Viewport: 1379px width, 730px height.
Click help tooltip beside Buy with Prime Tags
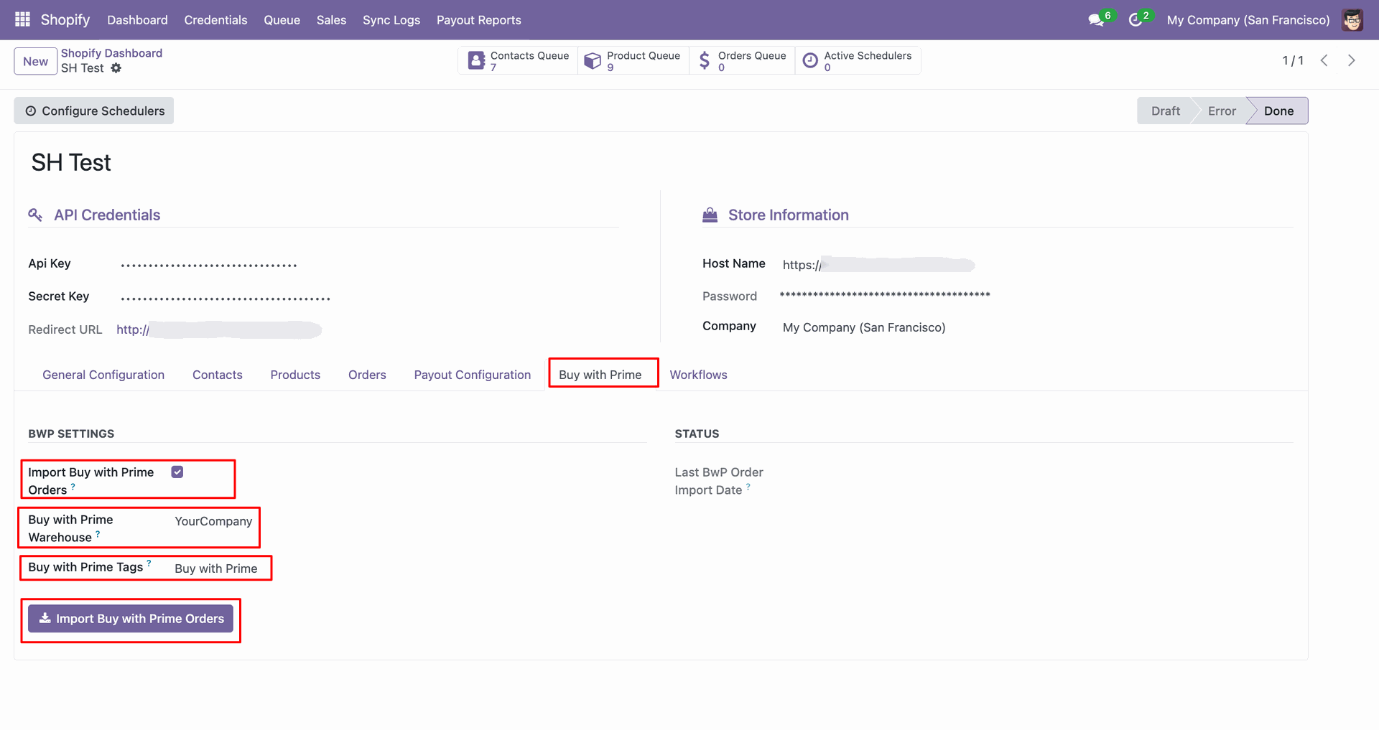click(149, 563)
